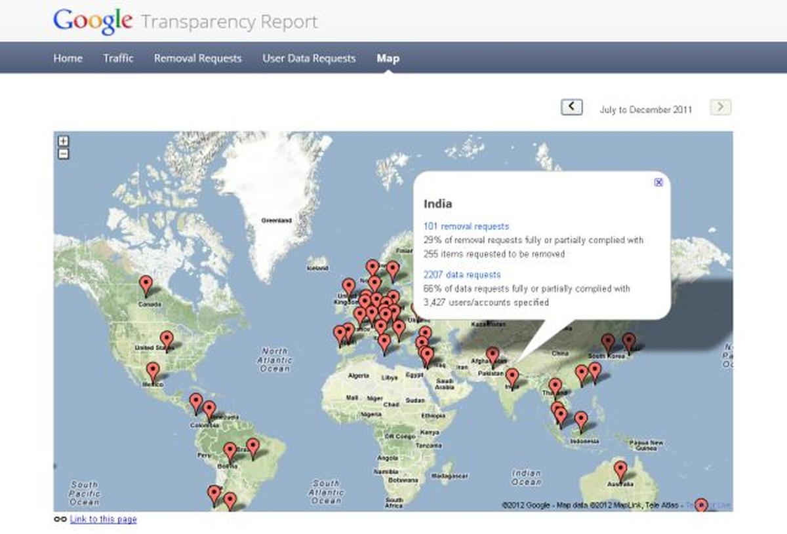This screenshot has width=787, height=534.
Task: Close the India info popup
Action: tap(658, 183)
